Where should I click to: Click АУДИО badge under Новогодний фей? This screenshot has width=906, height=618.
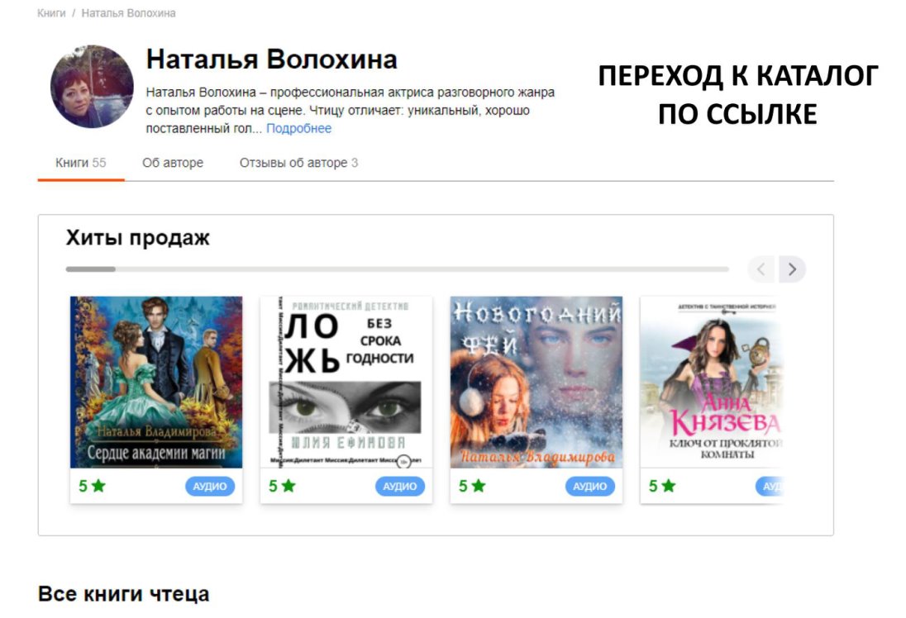590,487
